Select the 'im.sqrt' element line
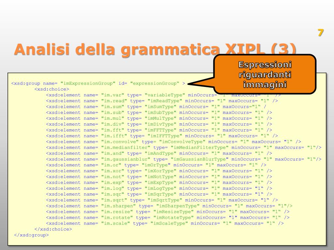The image size is (334, 250). click(x=162, y=200)
